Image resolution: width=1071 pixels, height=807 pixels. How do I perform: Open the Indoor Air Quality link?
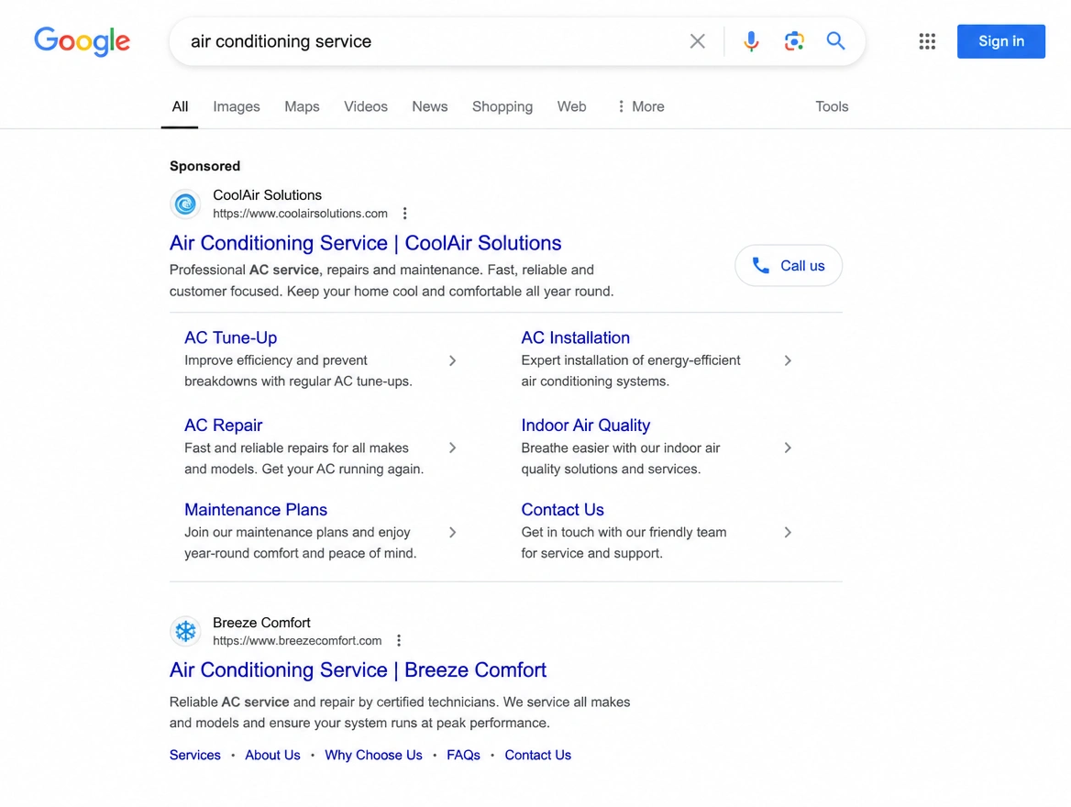(x=585, y=425)
